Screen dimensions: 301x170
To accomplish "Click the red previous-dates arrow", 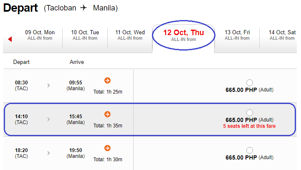I will [10, 39].
